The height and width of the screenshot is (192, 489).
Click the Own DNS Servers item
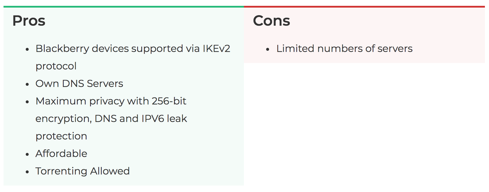click(x=79, y=84)
